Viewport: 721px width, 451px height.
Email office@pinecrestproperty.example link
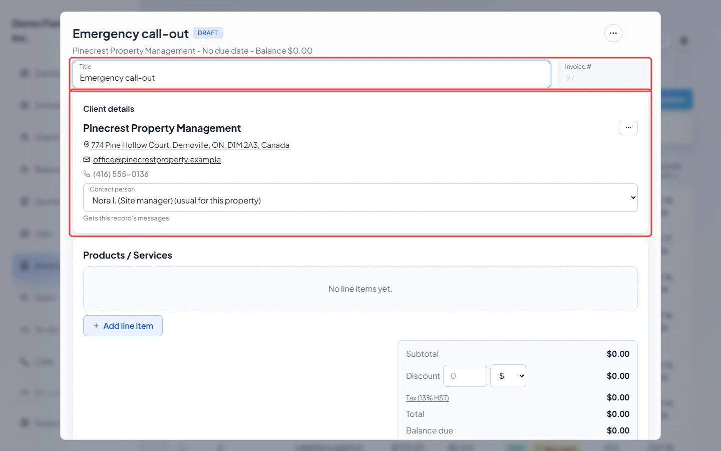157,159
